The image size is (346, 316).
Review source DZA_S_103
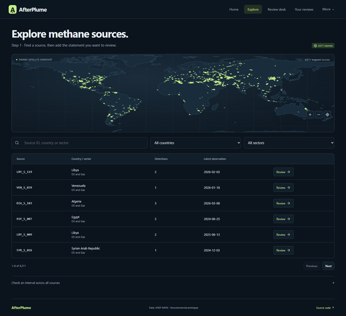click(x=283, y=203)
